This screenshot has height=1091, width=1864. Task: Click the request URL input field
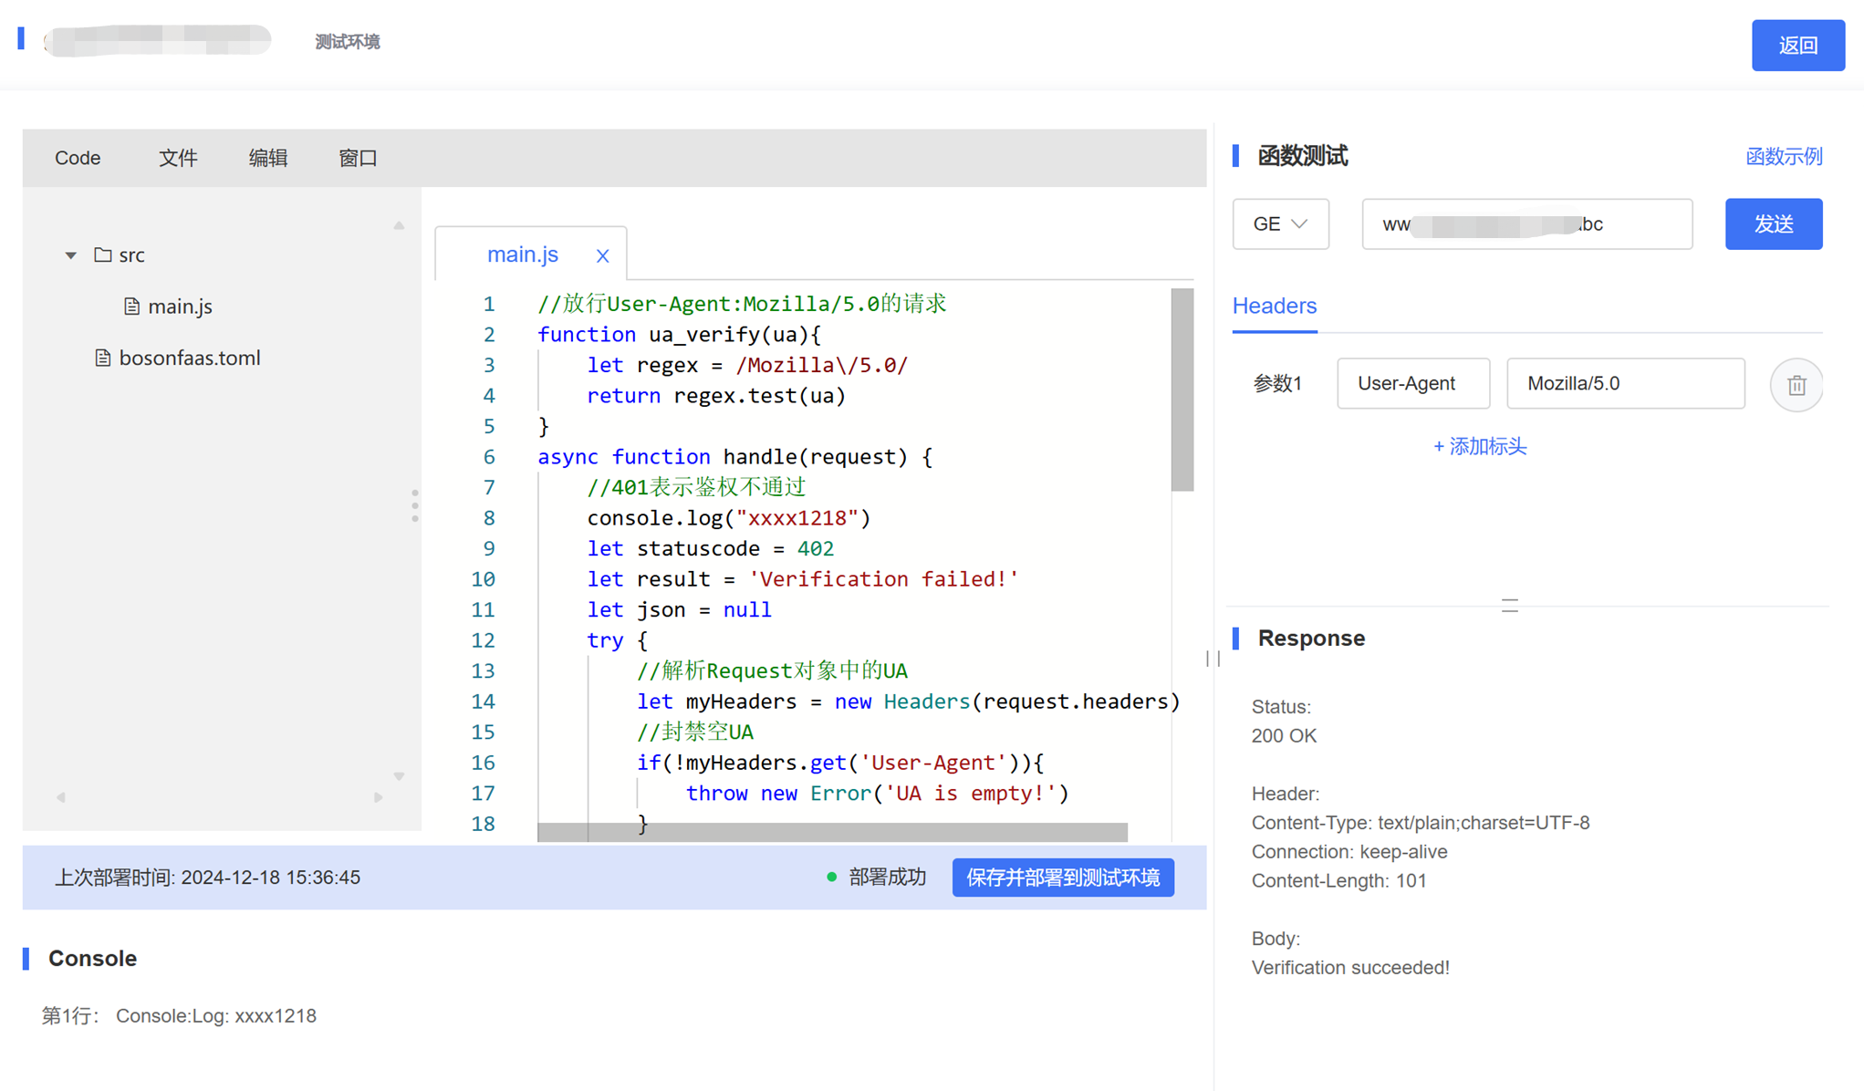click(1526, 223)
